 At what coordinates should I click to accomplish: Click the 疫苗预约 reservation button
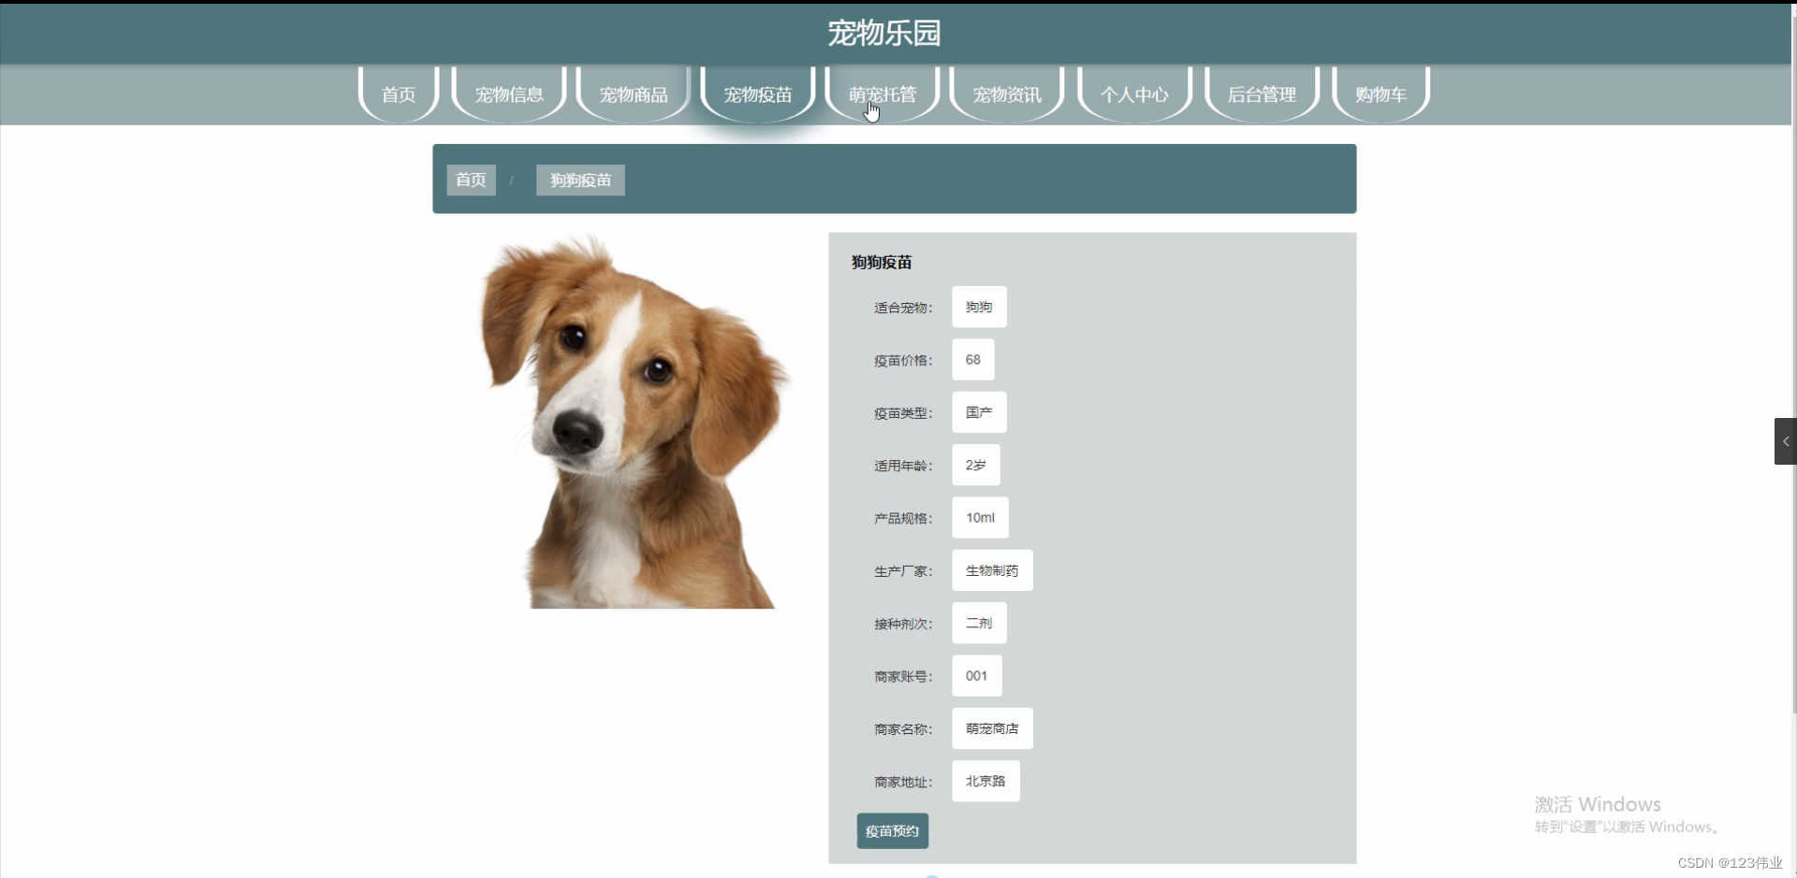[x=891, y=830]
